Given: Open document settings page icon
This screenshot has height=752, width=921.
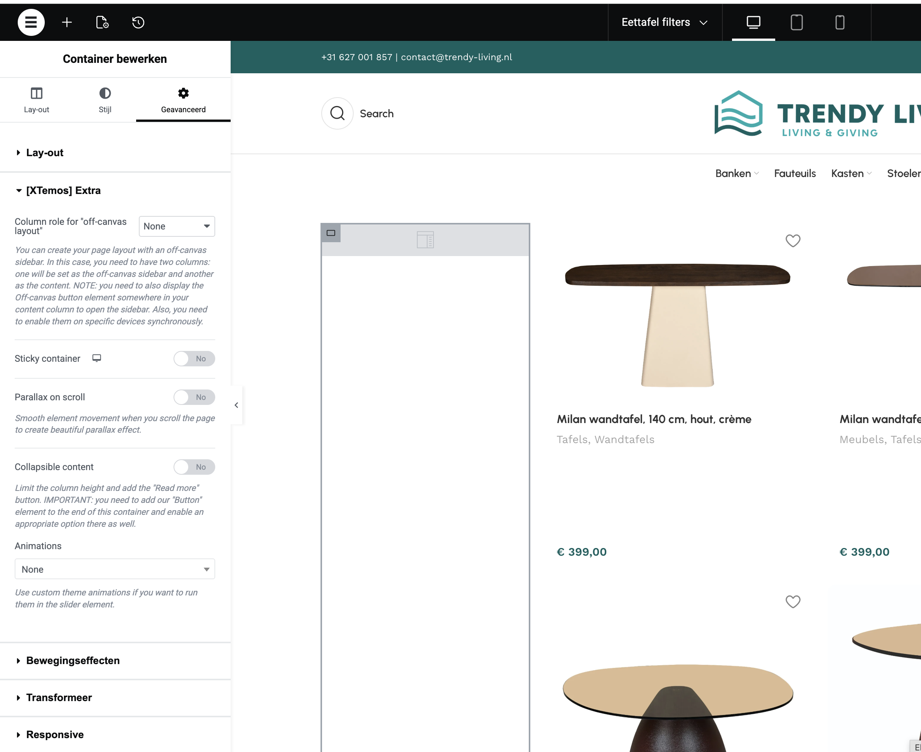Looking at the screenshot, I should pos(102,22).
